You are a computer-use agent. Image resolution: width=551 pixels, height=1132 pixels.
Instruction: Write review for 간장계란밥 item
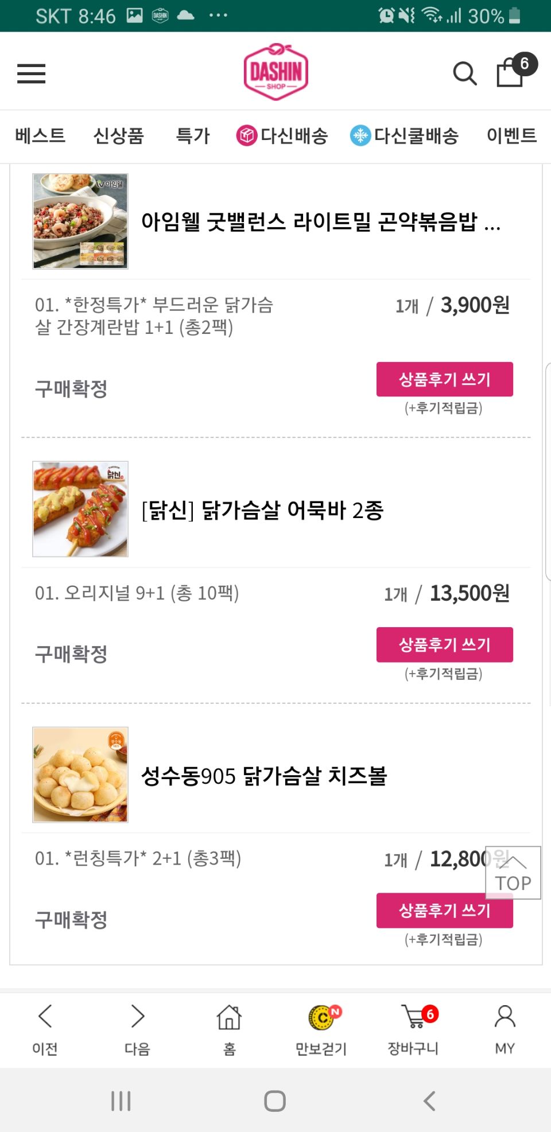[x=445, y=379]
